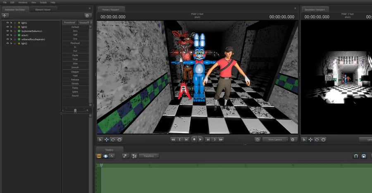Open the Transform dropdown in timeline

click(149, 156)
